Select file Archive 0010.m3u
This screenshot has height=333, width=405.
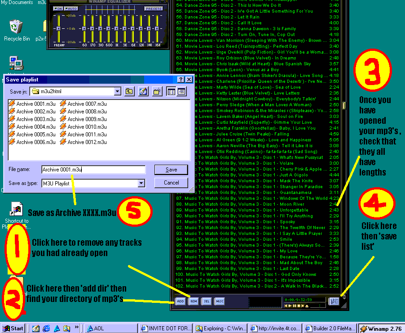tap(83, 127)
